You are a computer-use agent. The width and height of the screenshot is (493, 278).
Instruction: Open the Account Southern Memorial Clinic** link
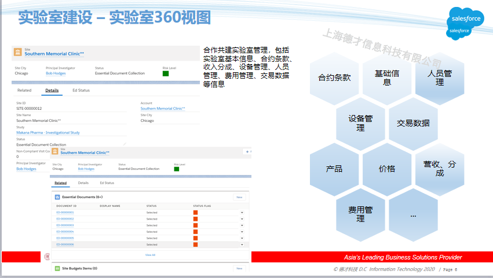163,109
